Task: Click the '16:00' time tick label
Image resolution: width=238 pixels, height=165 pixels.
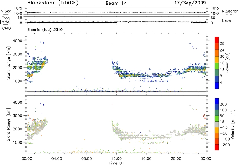Action: [146, 159]
